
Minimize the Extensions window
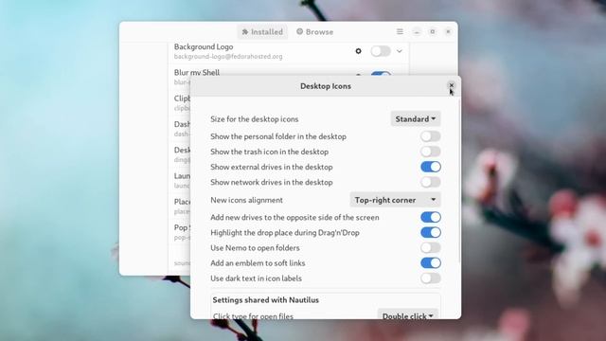pyautogui.click(x=417, y=31)
